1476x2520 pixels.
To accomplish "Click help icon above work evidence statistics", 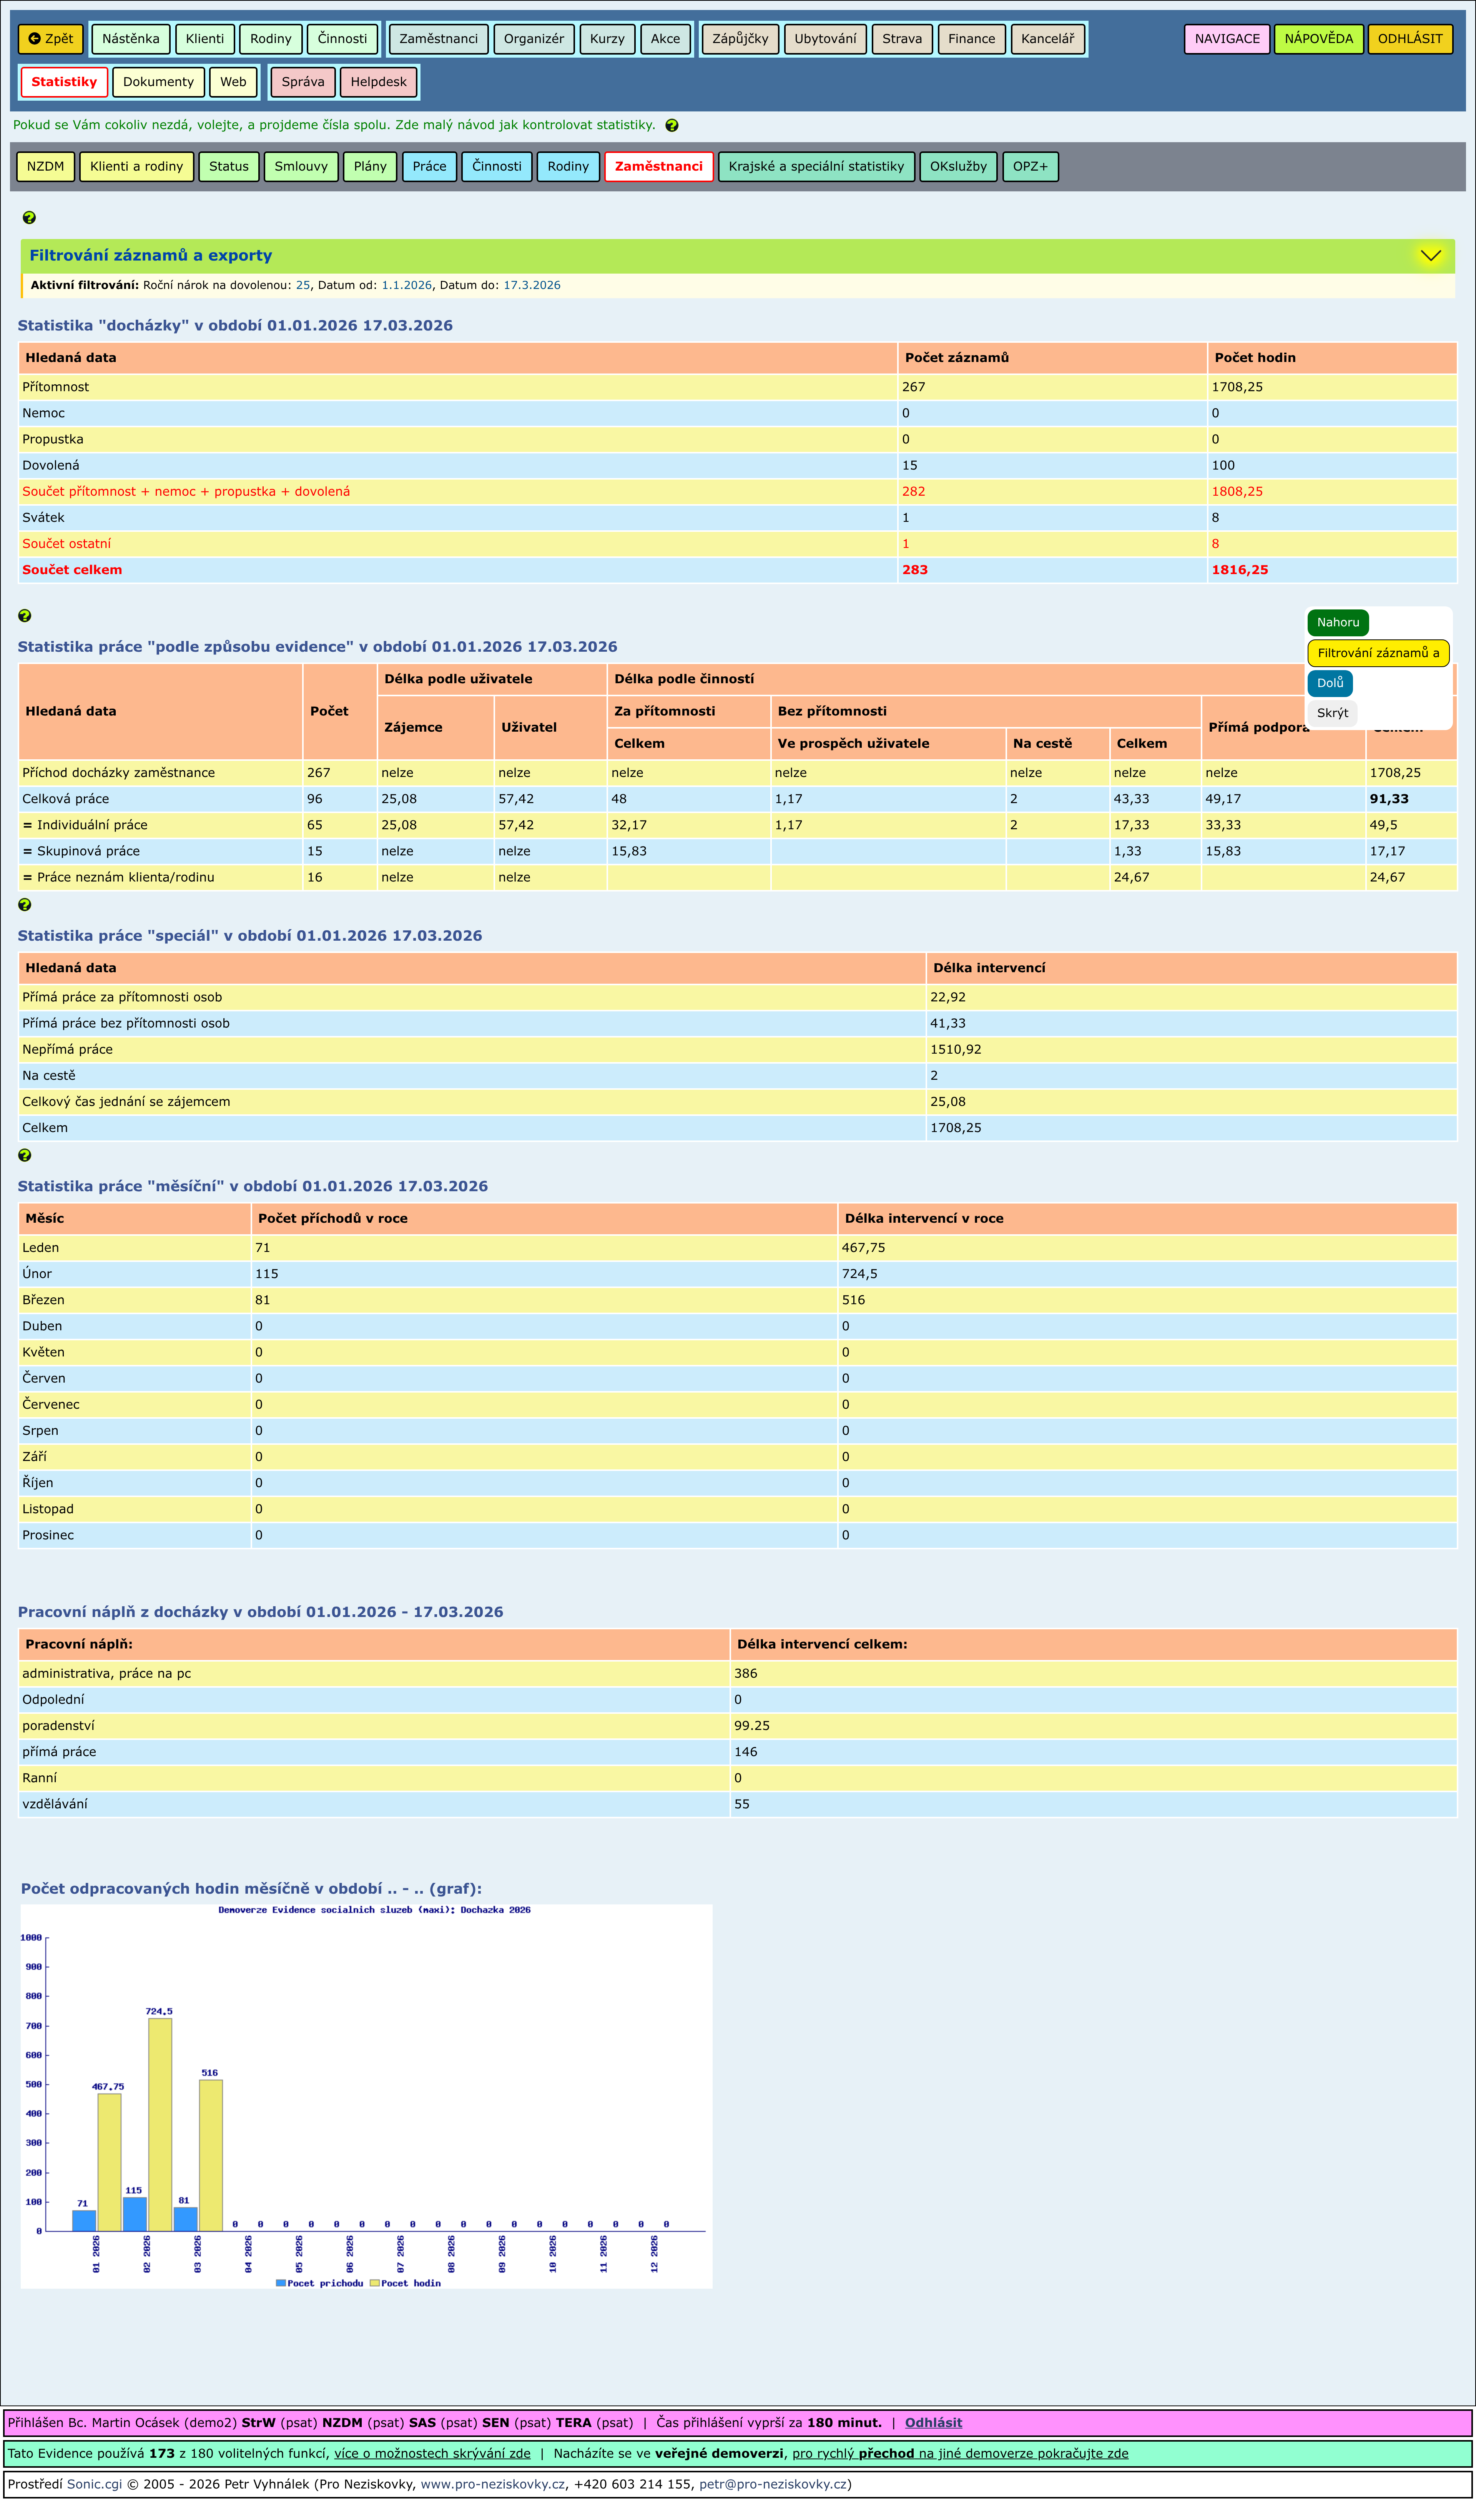I will pos(25,616).
